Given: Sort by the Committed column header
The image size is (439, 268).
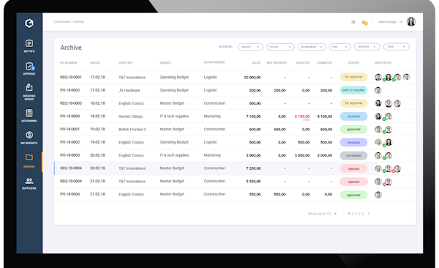Looking at the screenshot, I should tap(324, 63).
